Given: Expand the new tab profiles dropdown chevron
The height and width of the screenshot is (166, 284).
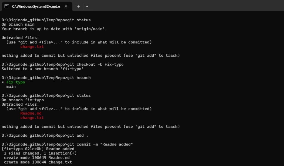Looking at the screenshot, I should coord(87,6).
